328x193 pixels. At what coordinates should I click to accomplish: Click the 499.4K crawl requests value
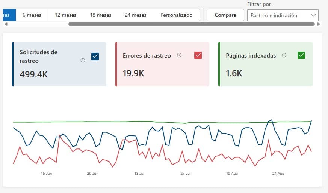click(x=34, y=74)
